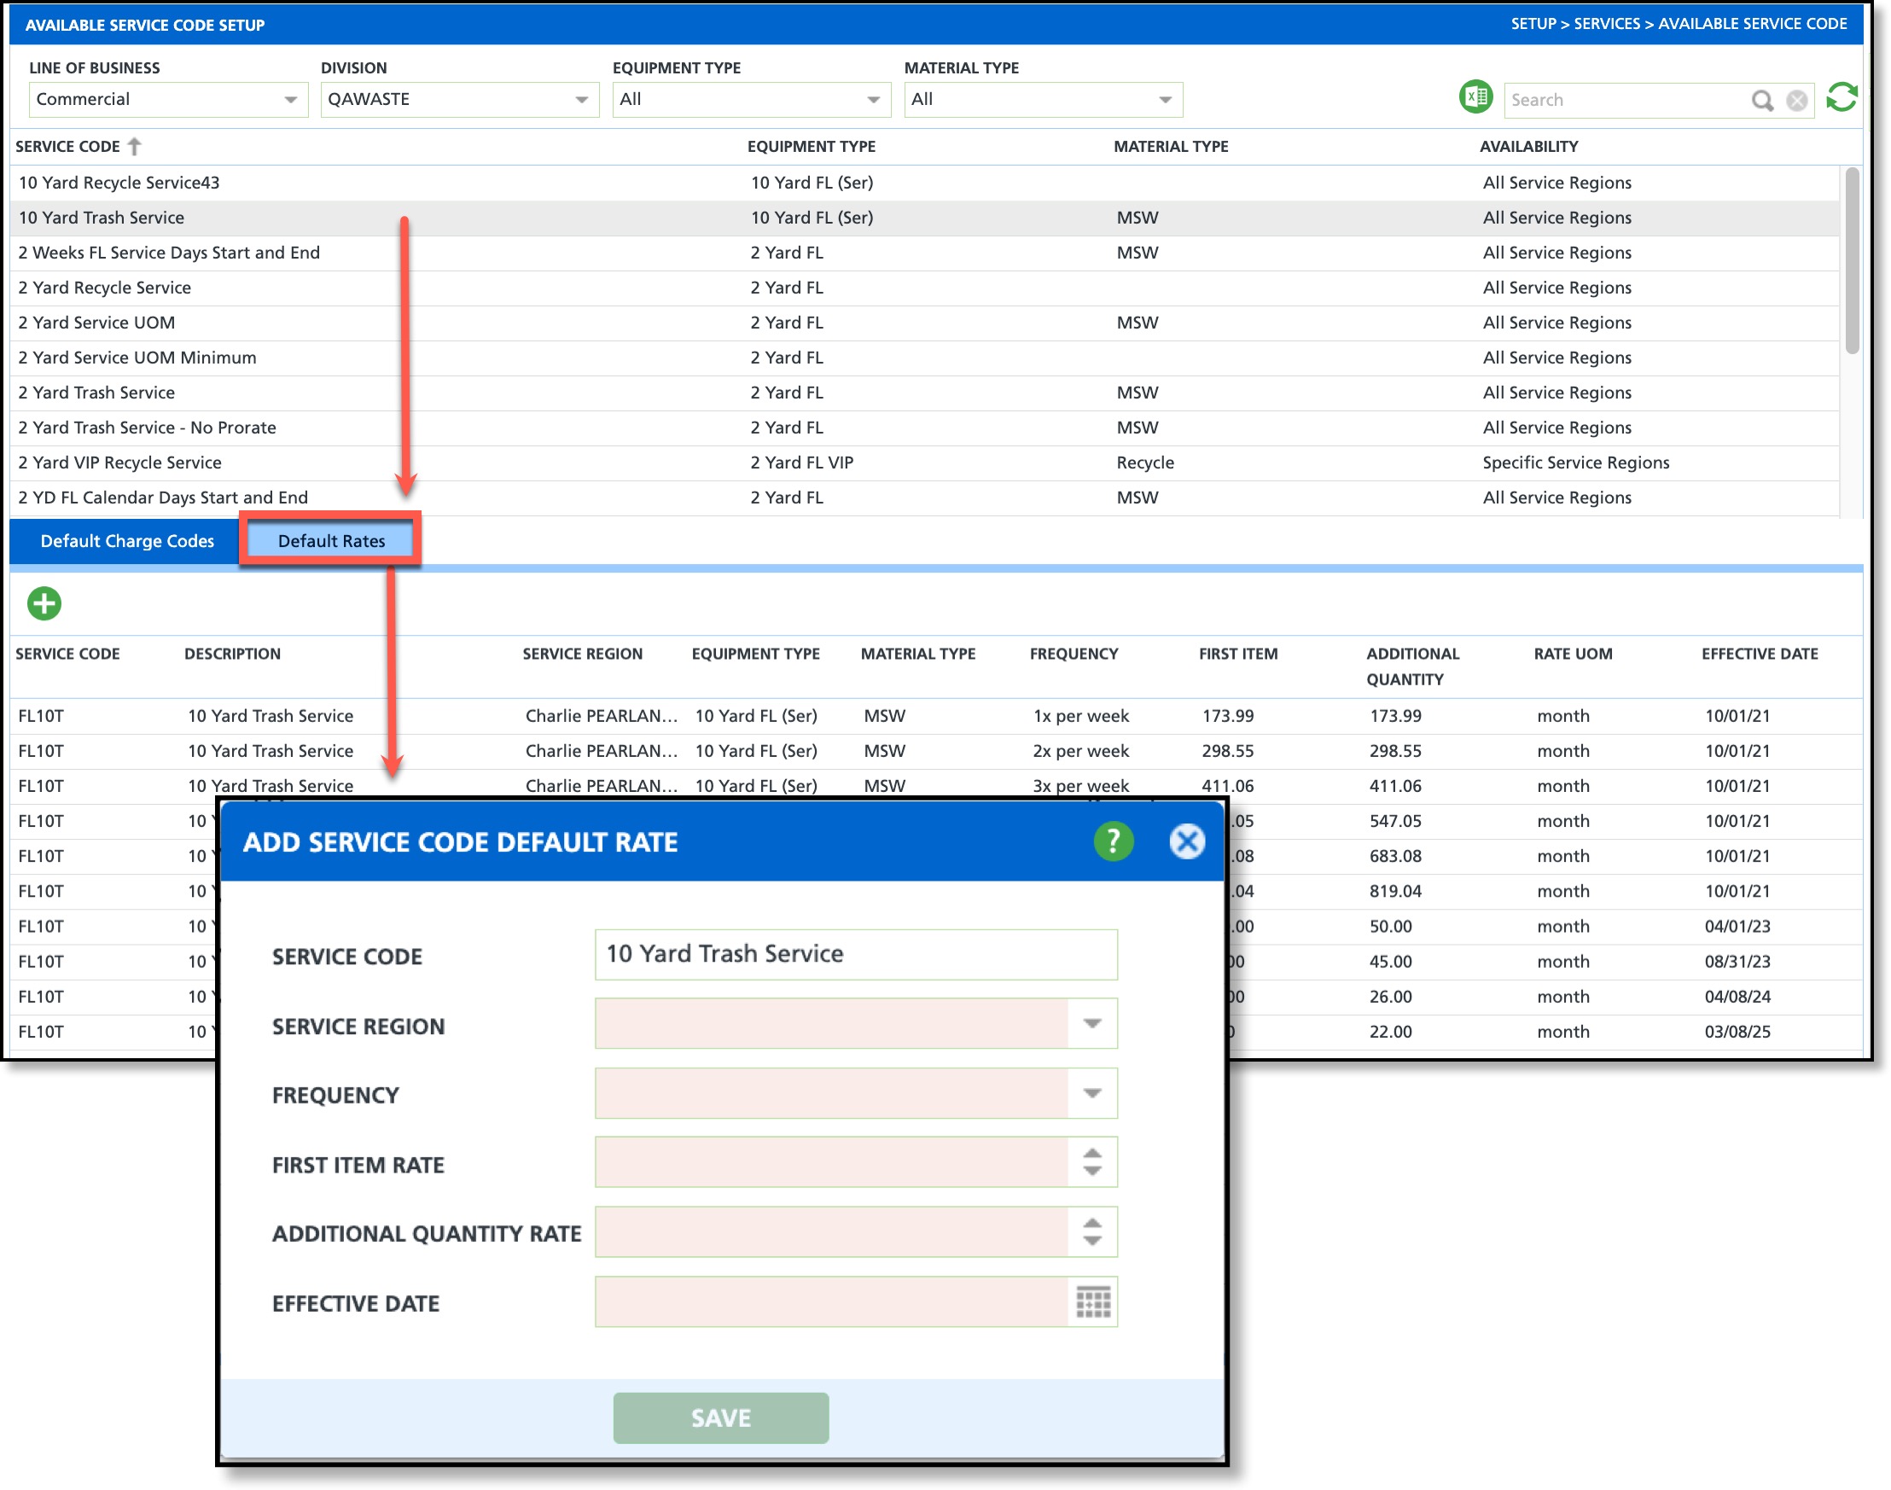Click the search magnifier icon
Screen dimensions: 1891x1490
click(1762, 101)
